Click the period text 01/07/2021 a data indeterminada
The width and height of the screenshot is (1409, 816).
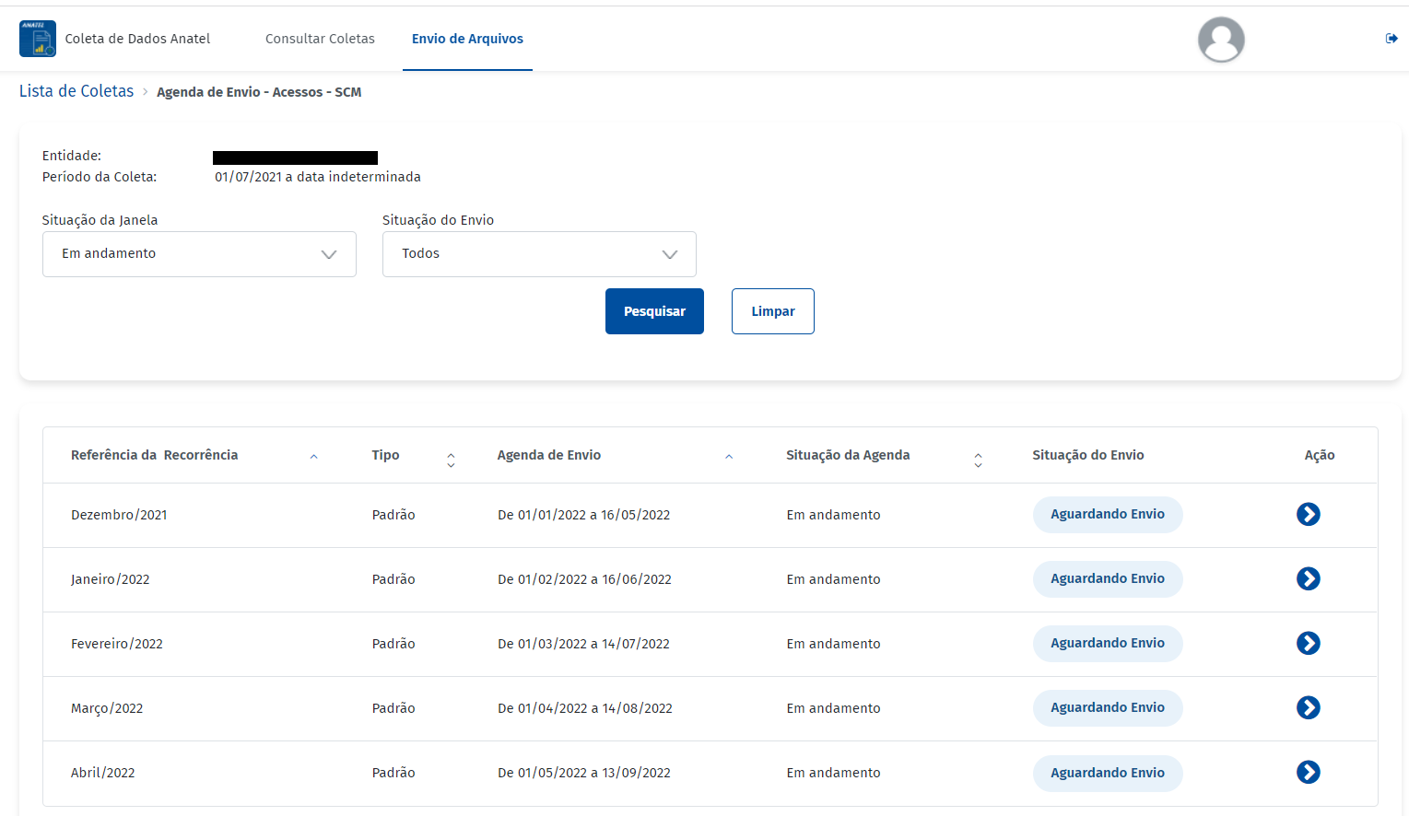click(x=318, y=177)
